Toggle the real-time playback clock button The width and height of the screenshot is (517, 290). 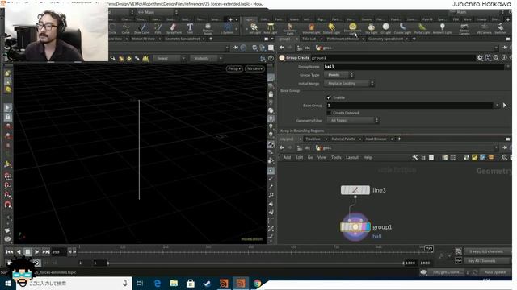point(37,263)
